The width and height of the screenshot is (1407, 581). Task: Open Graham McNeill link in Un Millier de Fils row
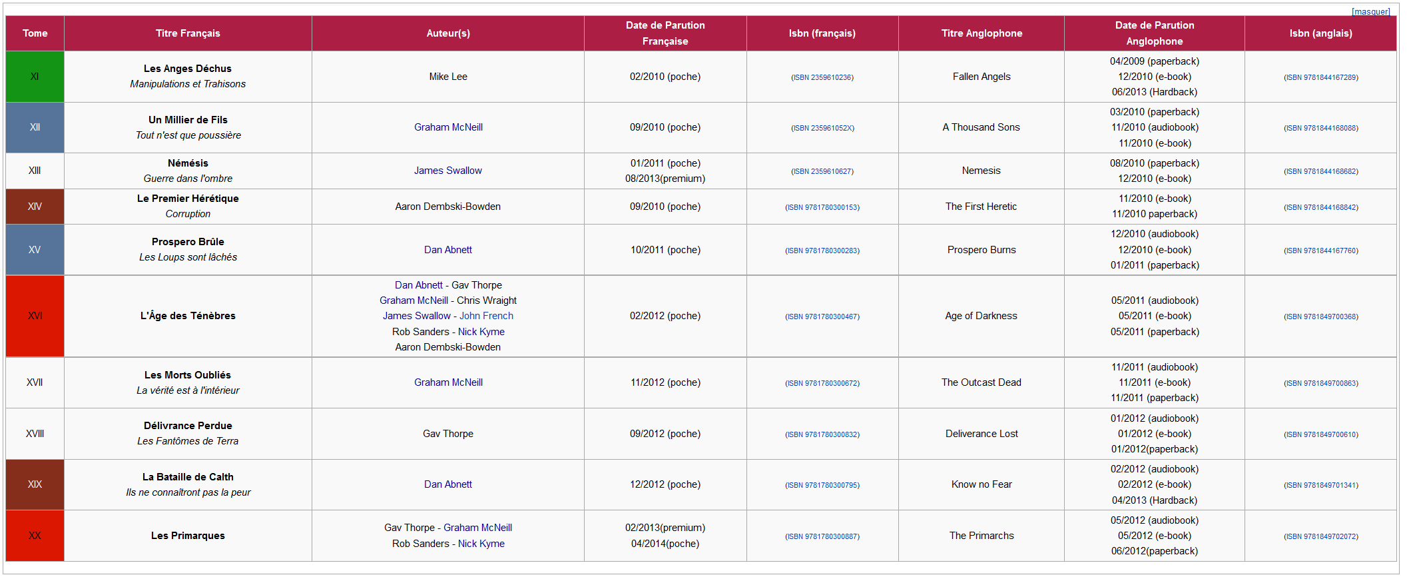coord(448,127)
